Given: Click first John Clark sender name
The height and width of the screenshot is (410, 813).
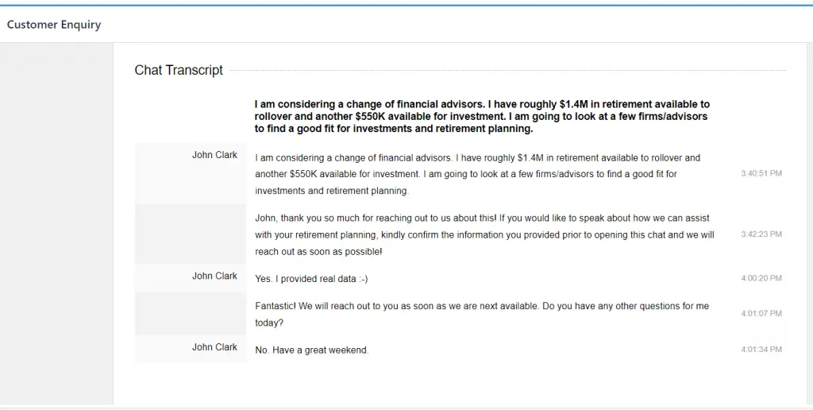Looking at the screenshot, I should [214, 155].
